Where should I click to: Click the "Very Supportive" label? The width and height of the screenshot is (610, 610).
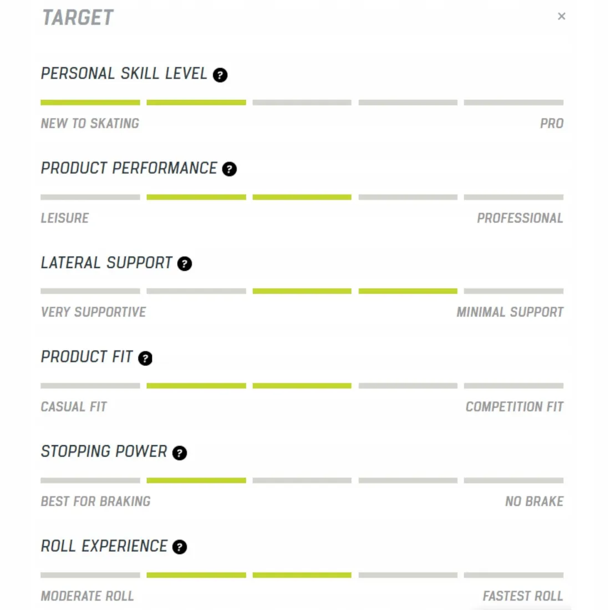pos(93,313)
